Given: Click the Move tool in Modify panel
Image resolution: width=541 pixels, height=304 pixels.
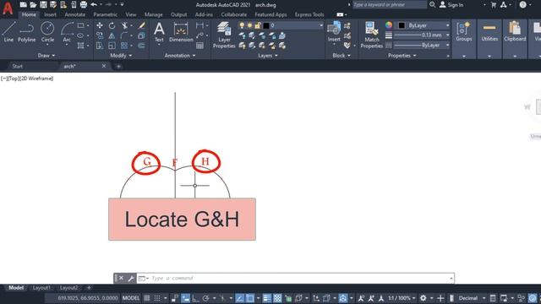Looking at the screenshot, I should point(100,25).
